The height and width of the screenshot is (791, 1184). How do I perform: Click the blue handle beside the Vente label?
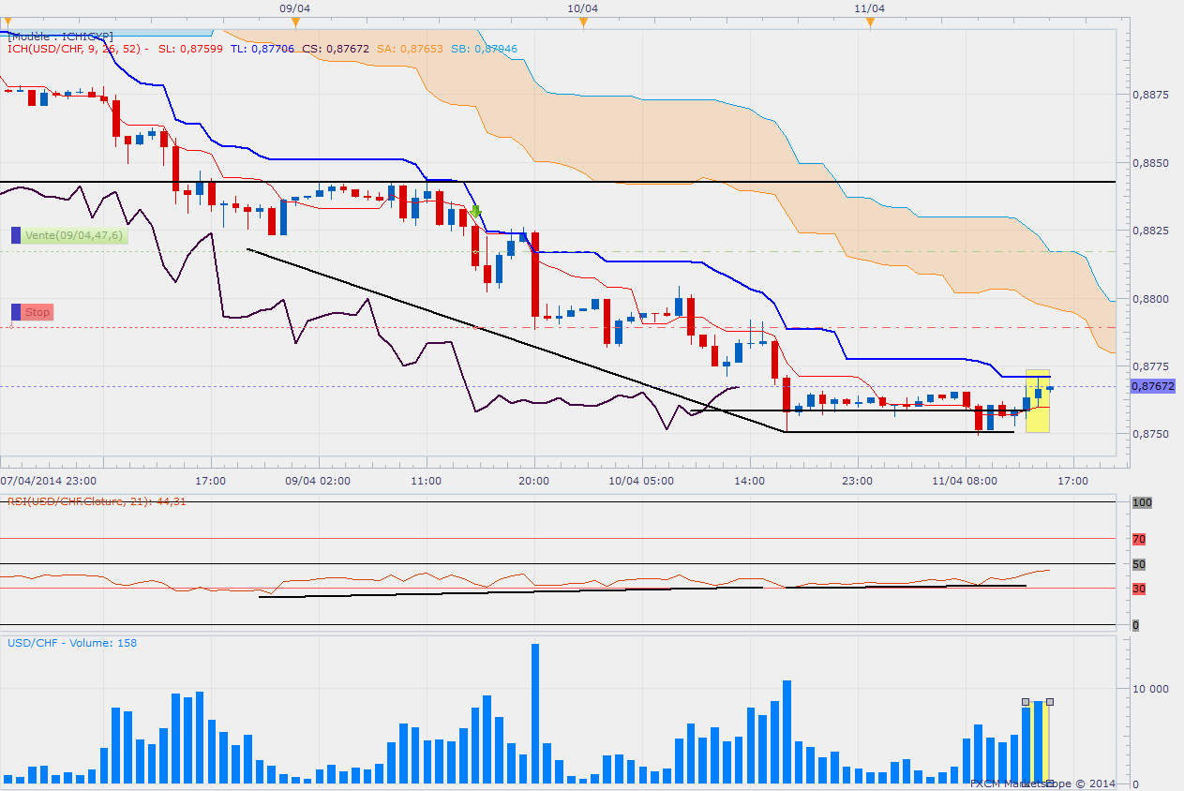tap(16, 236)
